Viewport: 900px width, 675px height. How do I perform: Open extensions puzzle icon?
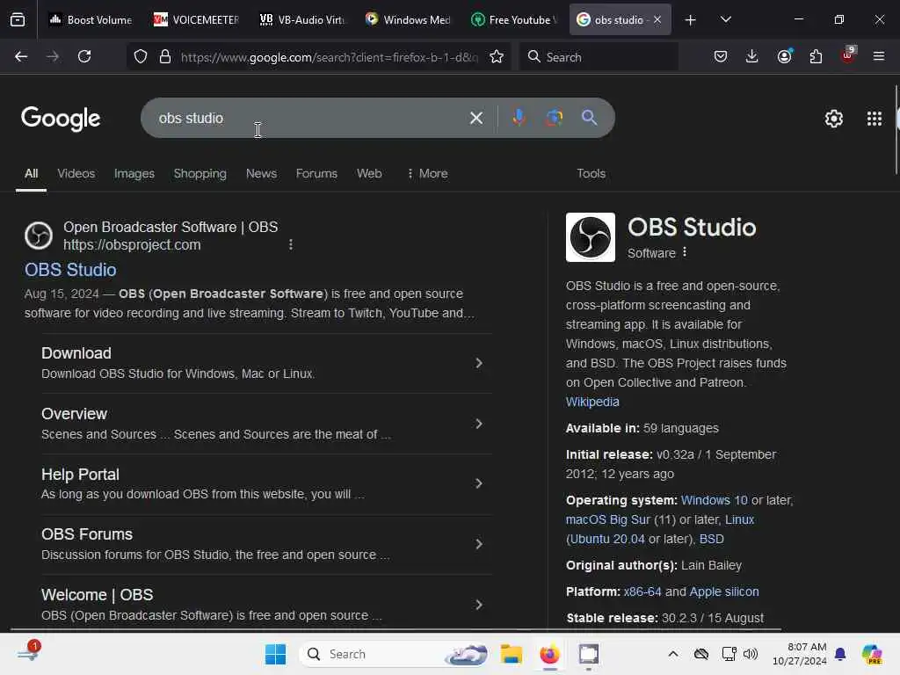click(816, 56)
